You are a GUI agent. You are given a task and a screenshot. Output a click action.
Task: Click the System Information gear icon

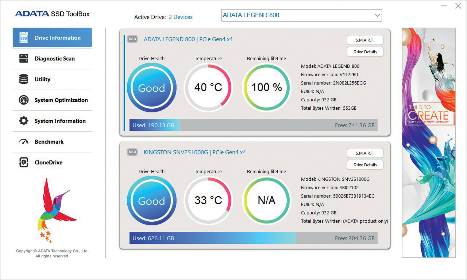[x=24, y=121]
